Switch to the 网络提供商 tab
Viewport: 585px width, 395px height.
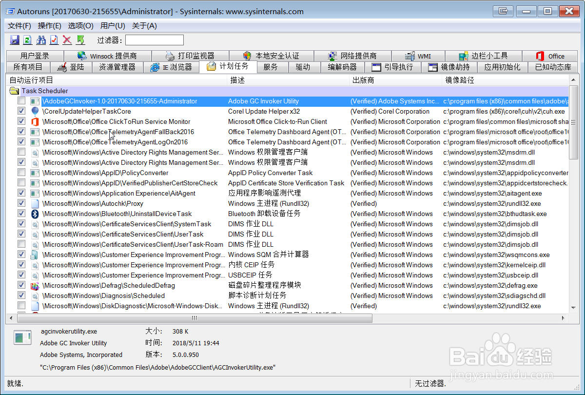click(x=352, y=56)
